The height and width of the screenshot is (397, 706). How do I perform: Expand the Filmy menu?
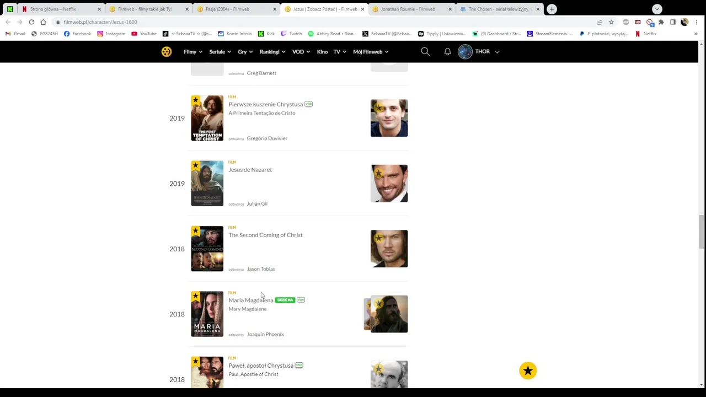coord(193,51)
